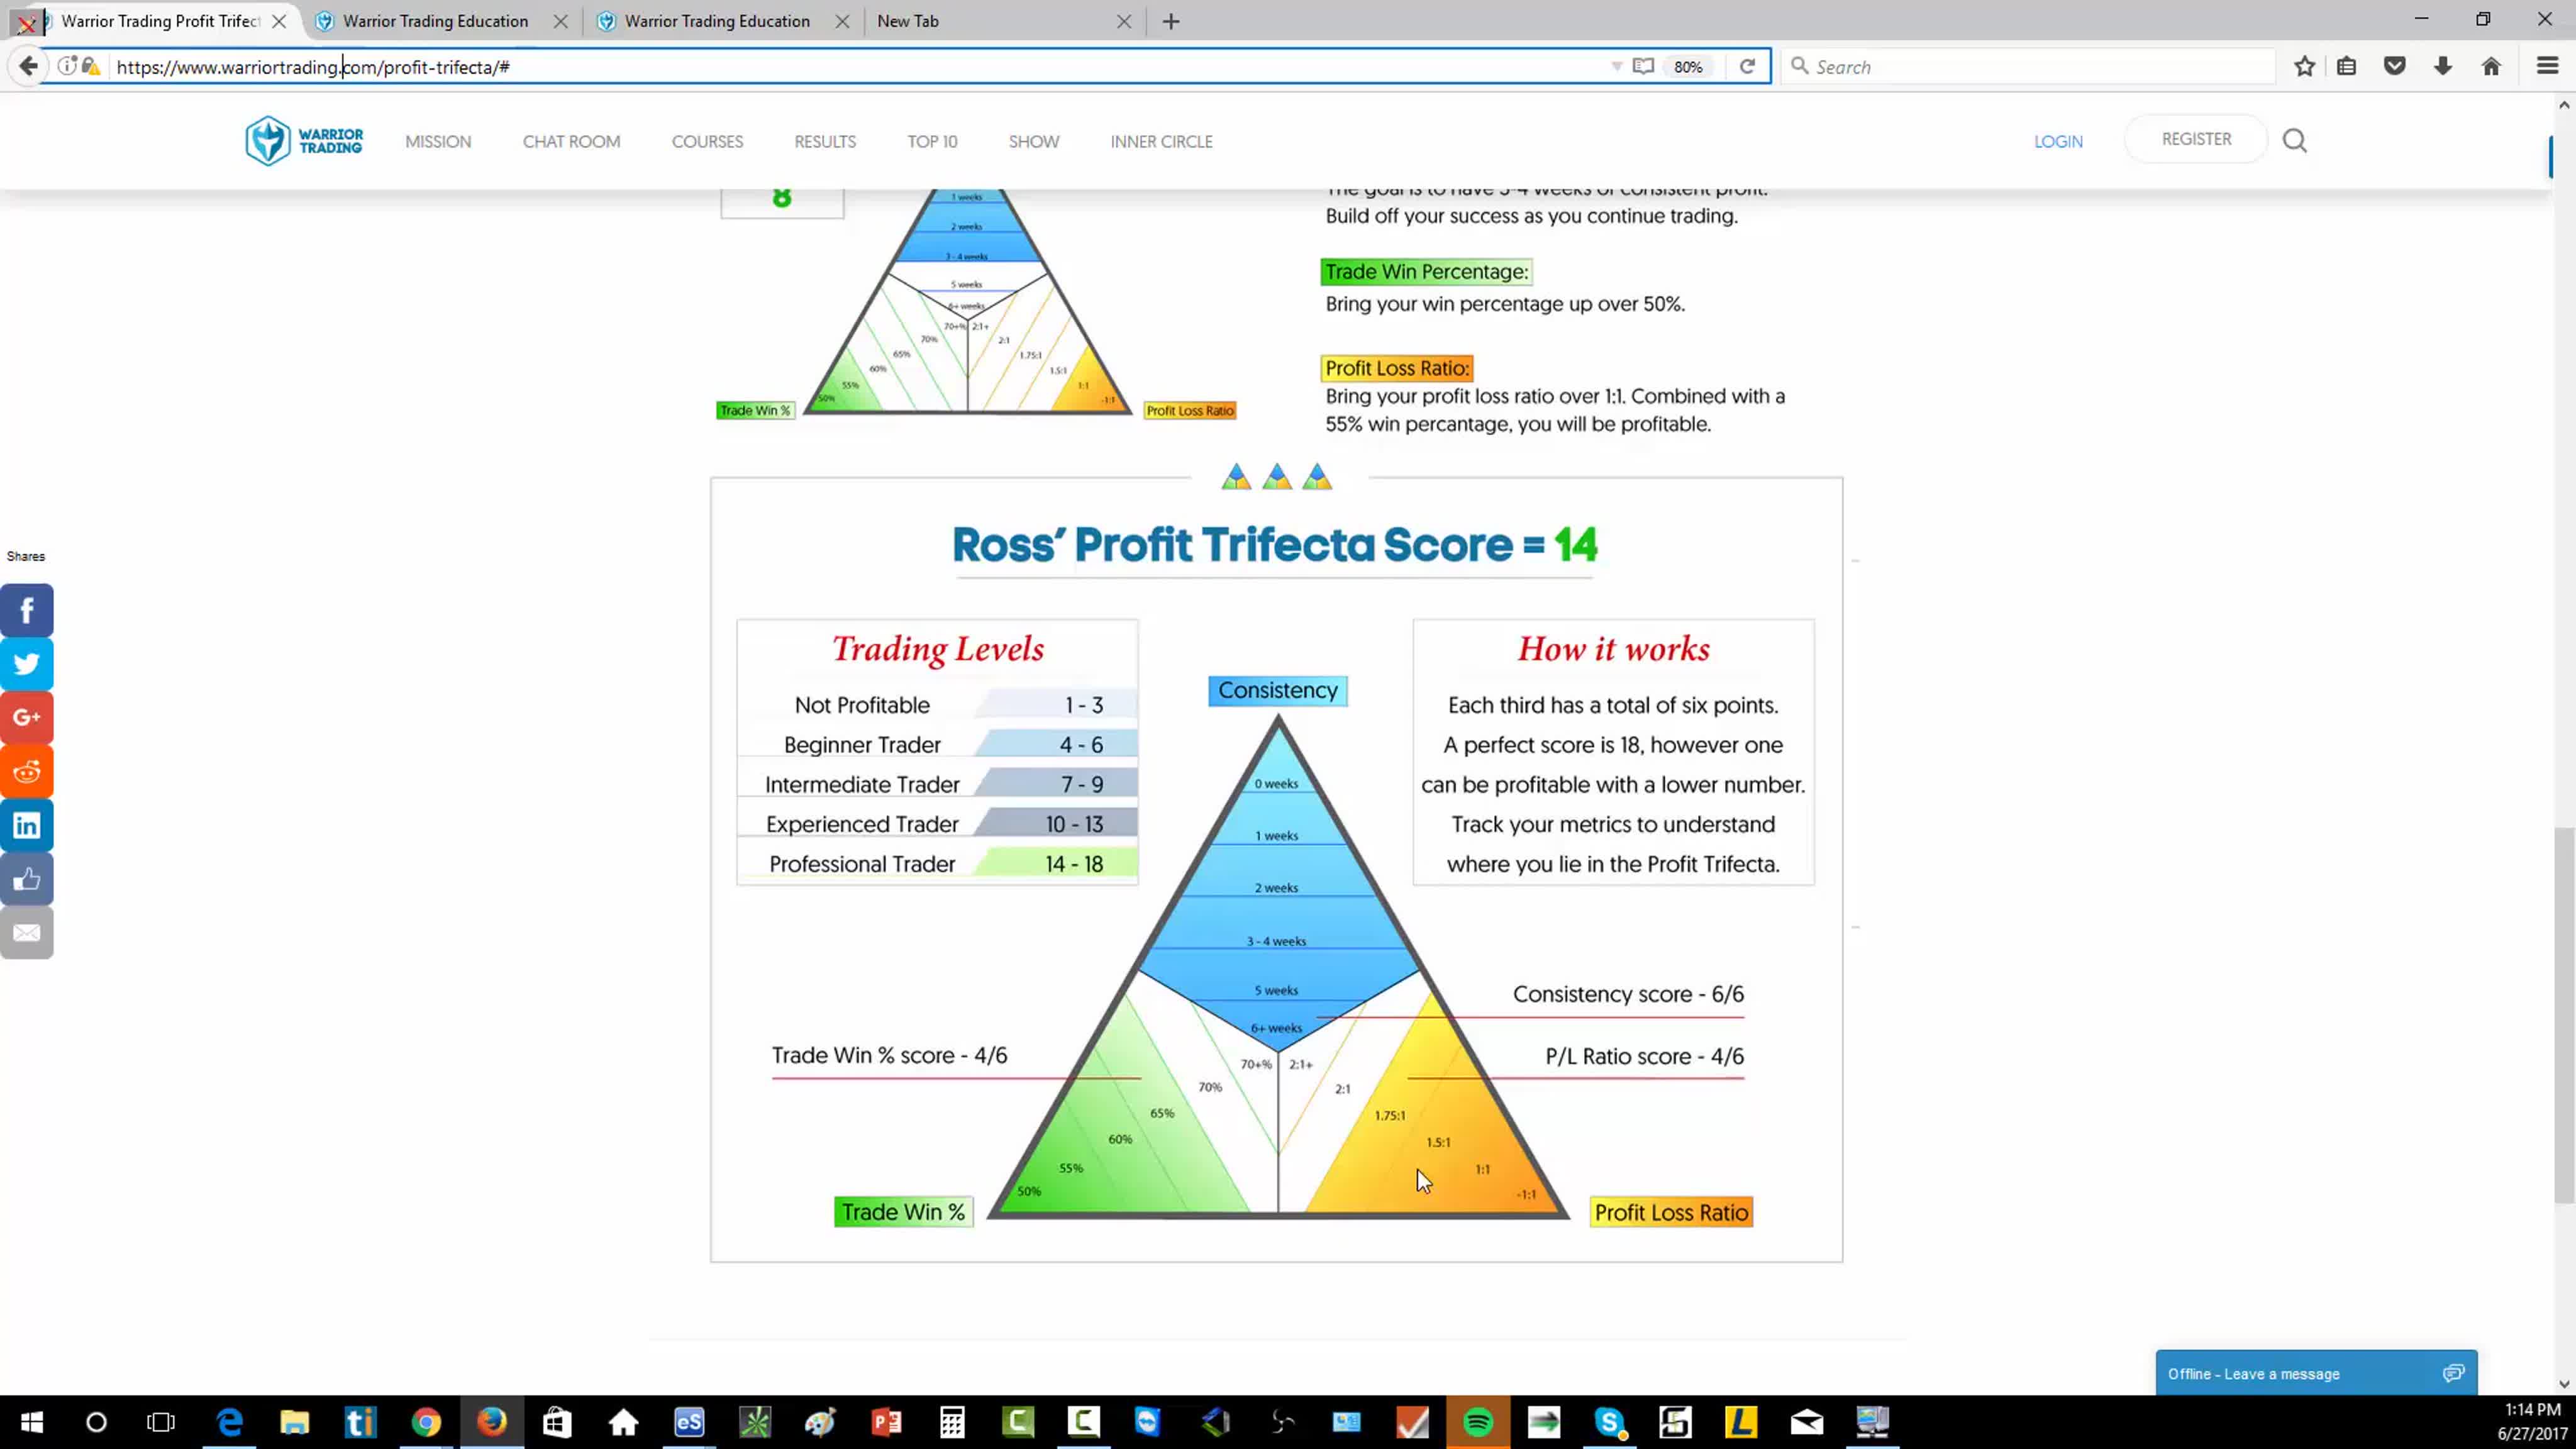Click the thumbs-up like share icon
2576x1449 pixels.
[x=27, y=879]
